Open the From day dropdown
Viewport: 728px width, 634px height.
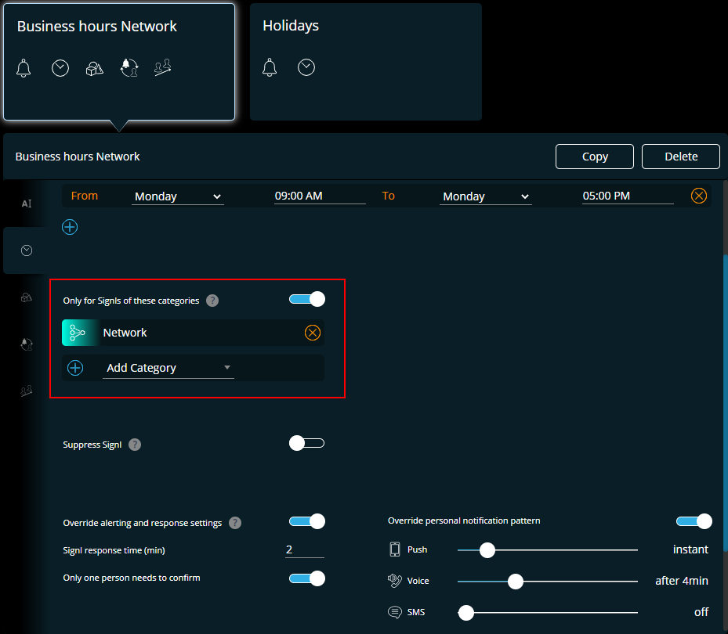(178, 196)
